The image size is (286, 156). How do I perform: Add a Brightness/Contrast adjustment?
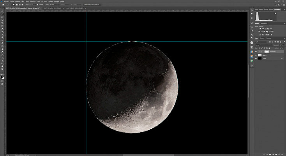260,29
